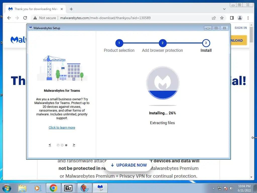Maximize the Malwarebytes Setup window
257x193 pixels.
216,28
